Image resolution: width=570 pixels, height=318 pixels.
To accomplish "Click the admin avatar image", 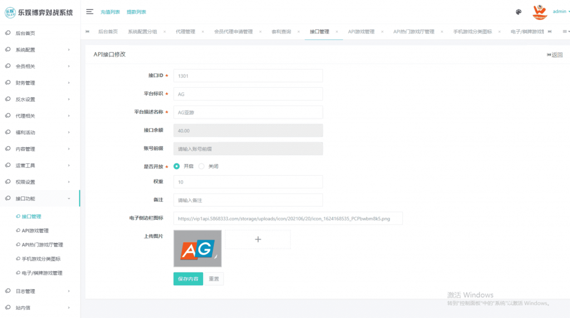I will click(x=539, y=12).
